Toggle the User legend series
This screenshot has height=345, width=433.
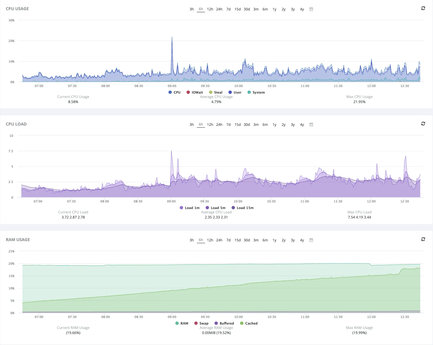(x=235, y=92)
